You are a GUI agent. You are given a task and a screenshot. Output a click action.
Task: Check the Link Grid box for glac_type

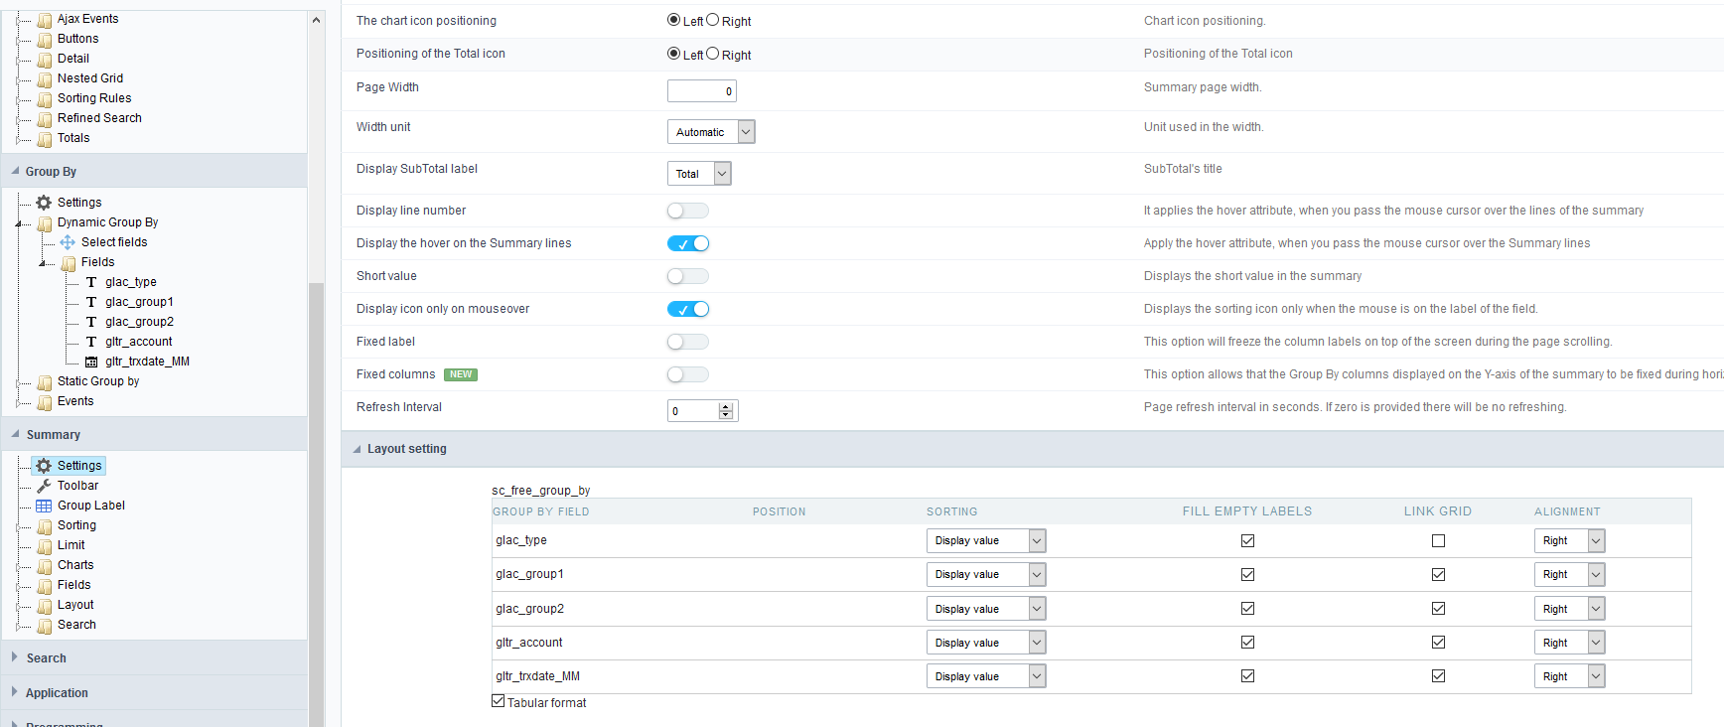coord(1438,541)
